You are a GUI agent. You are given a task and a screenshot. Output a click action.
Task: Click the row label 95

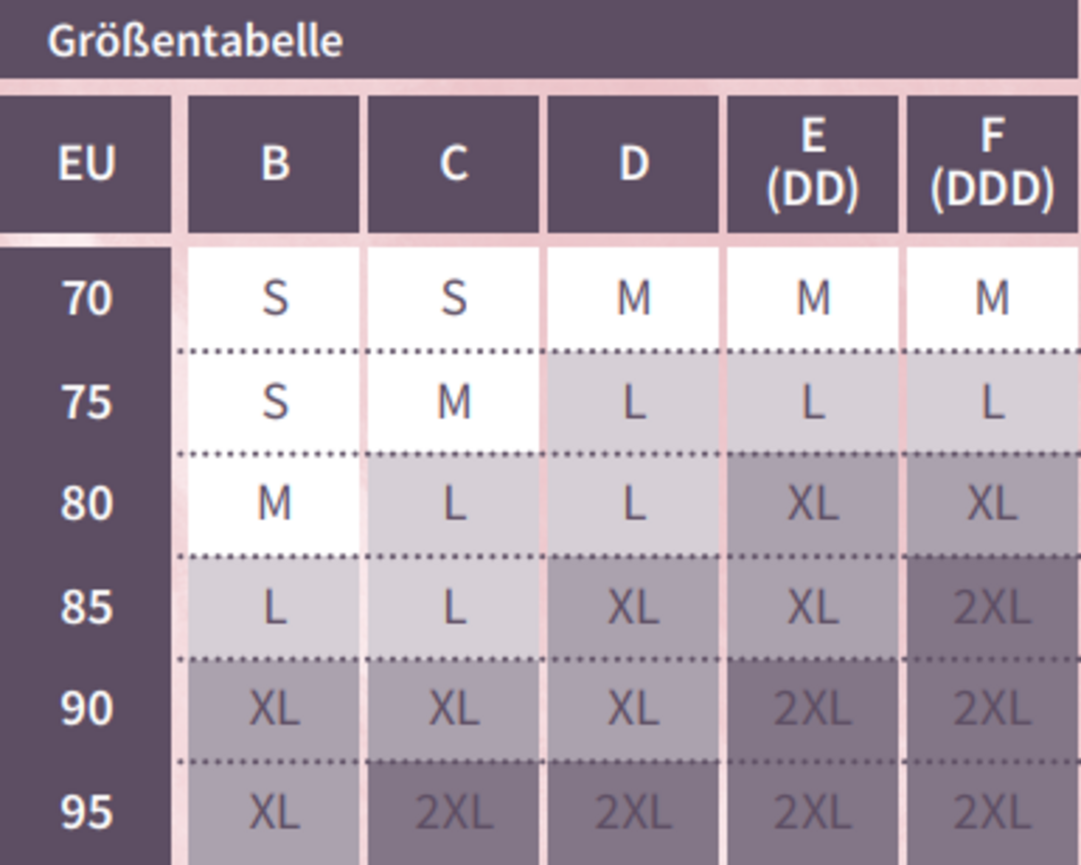tap(86, 812)
